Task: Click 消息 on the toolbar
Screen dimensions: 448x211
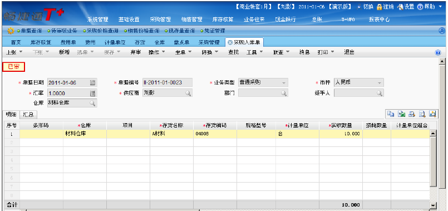Action: pyautogui.click(x=304, y=52)
